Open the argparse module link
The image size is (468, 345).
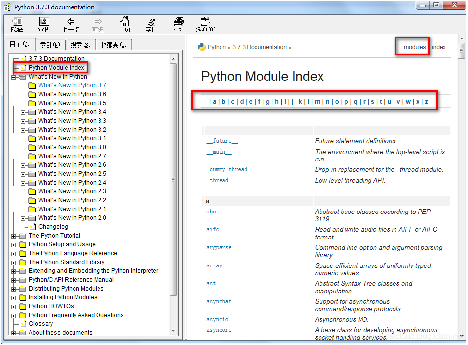tap(219, 247)
